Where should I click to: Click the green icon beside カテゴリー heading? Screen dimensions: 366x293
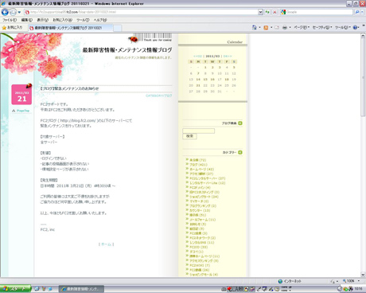click(240, 152)
